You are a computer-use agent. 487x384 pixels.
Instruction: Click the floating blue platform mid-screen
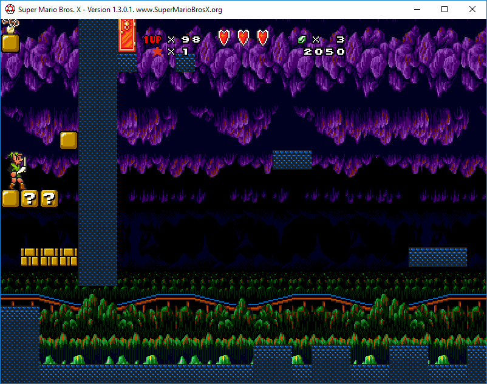tap(292, 160)
